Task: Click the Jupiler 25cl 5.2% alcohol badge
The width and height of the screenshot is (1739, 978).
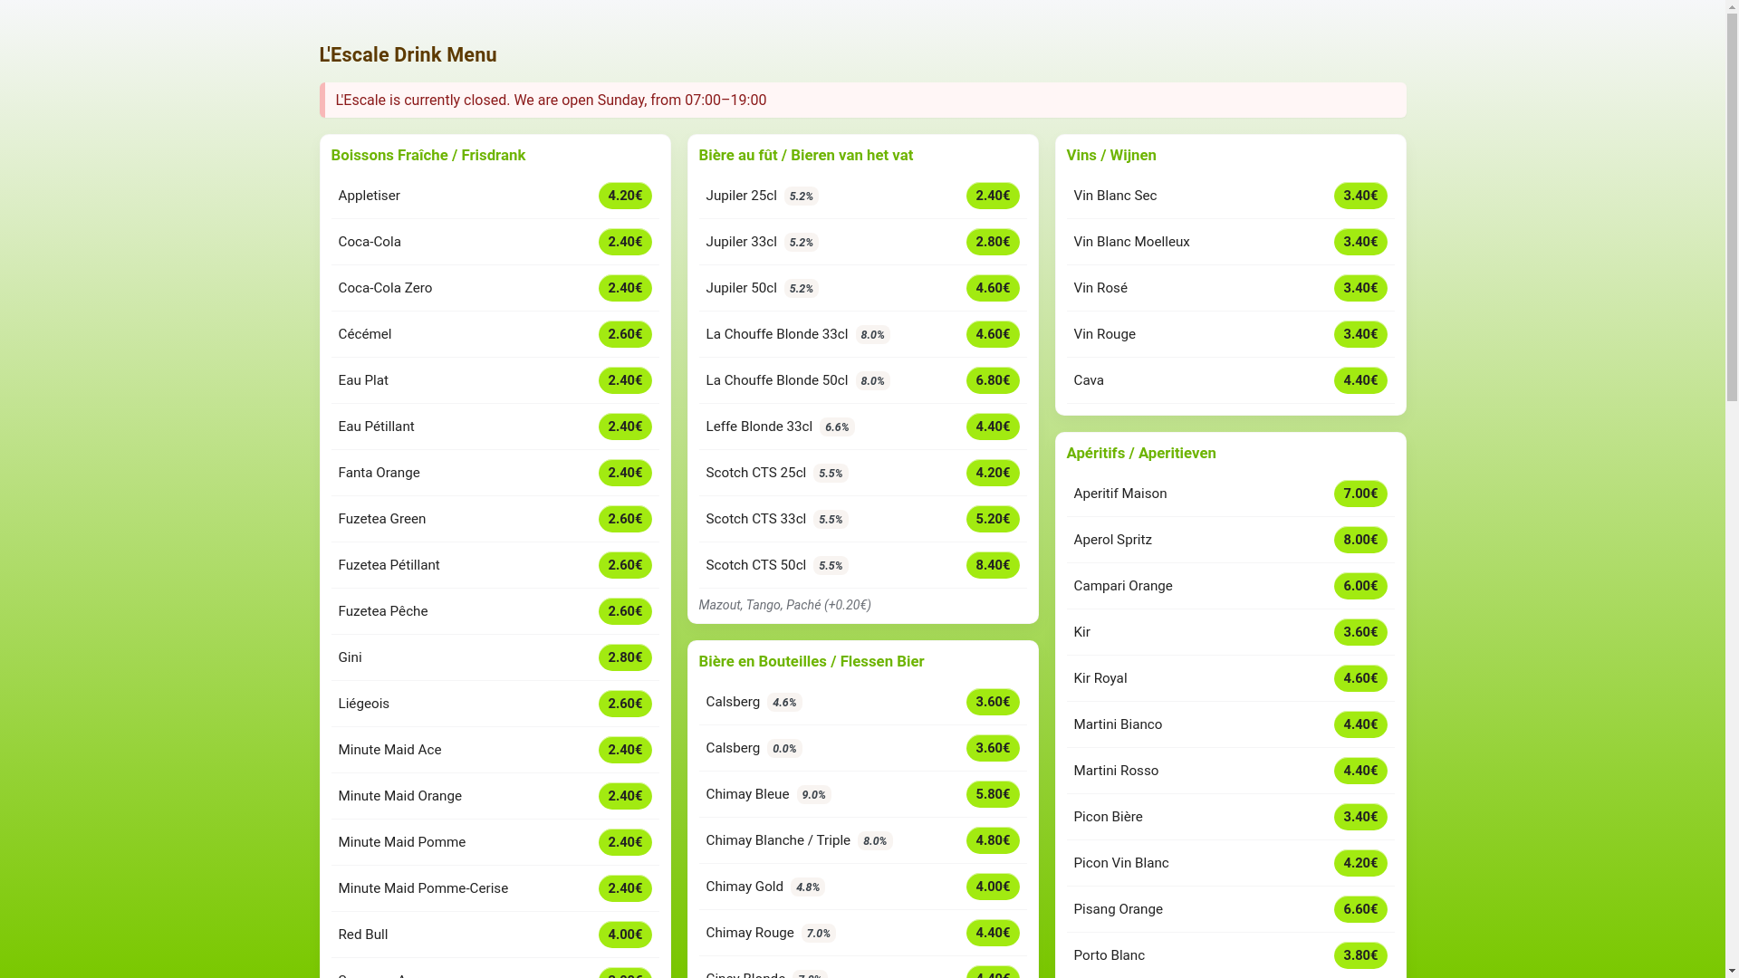Action: coord(801,197)
